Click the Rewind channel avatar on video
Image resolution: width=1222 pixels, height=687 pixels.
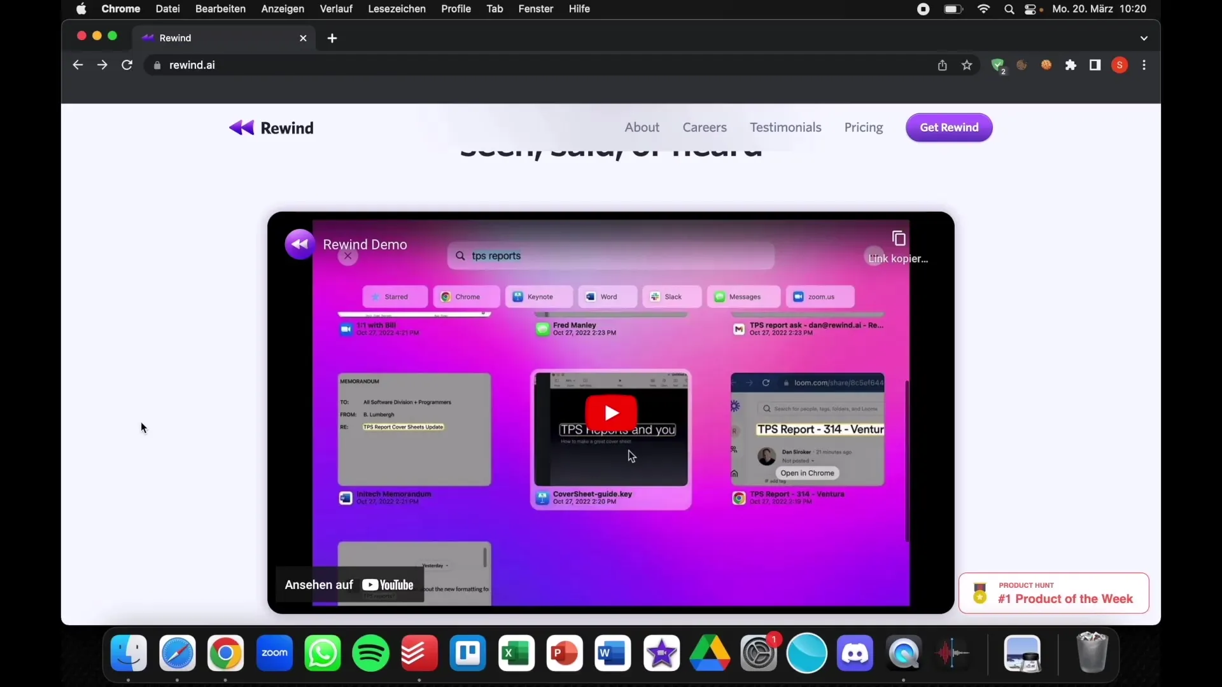coord(300,244)
